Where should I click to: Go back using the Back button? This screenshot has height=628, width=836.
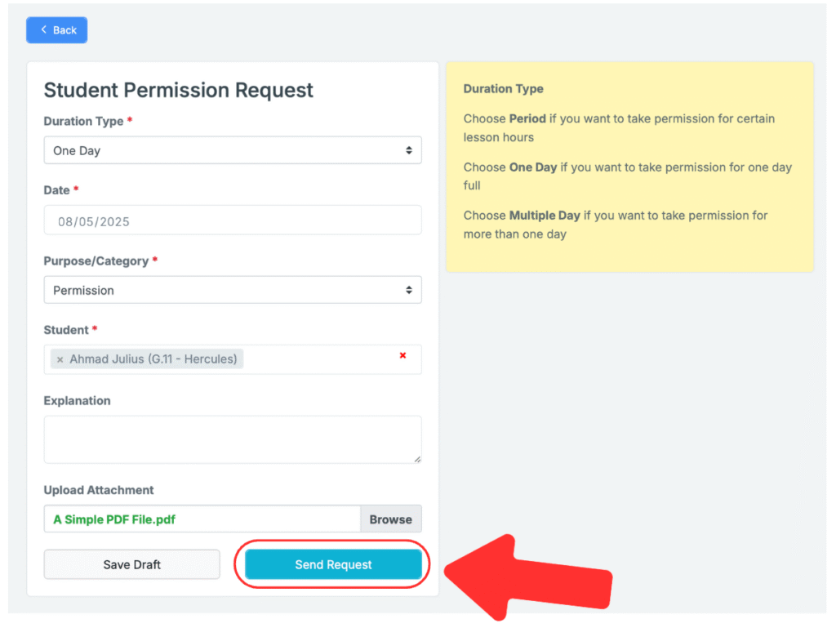click(x=57, y=30)
